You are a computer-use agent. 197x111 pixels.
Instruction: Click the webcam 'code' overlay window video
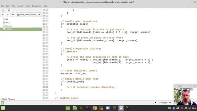point(185,97)
